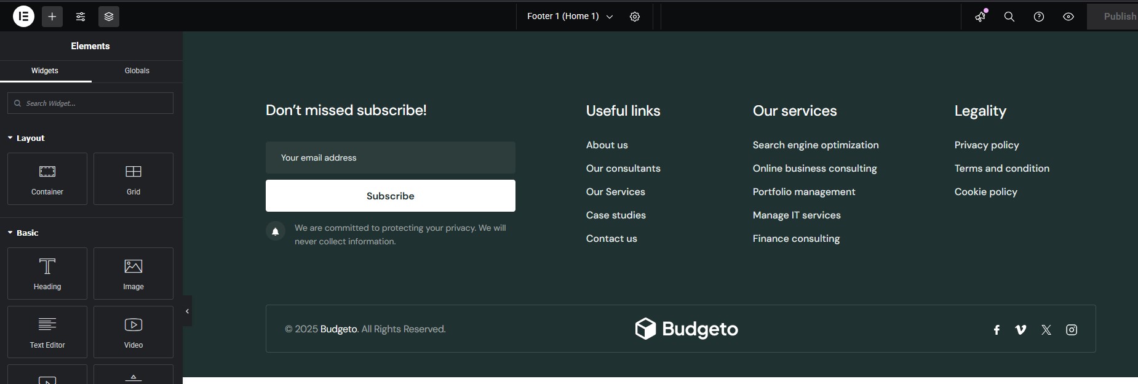Select the Widgets tab
1138x384 pixels.
pos(45,71)
